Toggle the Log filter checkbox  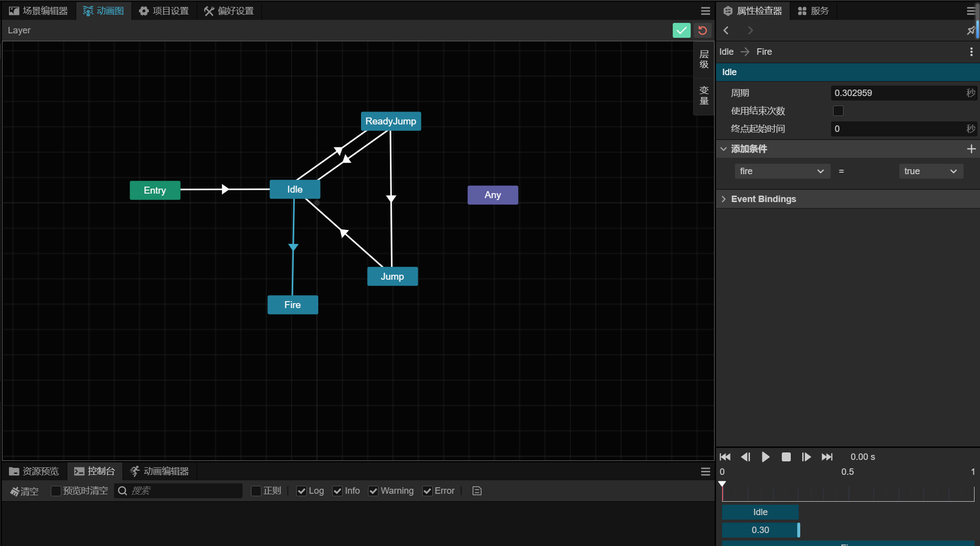pos(301,491)
